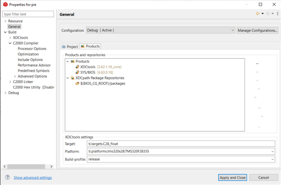The height and width of the screenshot is (185, 281).
Task: Open the Platform combo box dropdown
Action: (x=273, y=152)
